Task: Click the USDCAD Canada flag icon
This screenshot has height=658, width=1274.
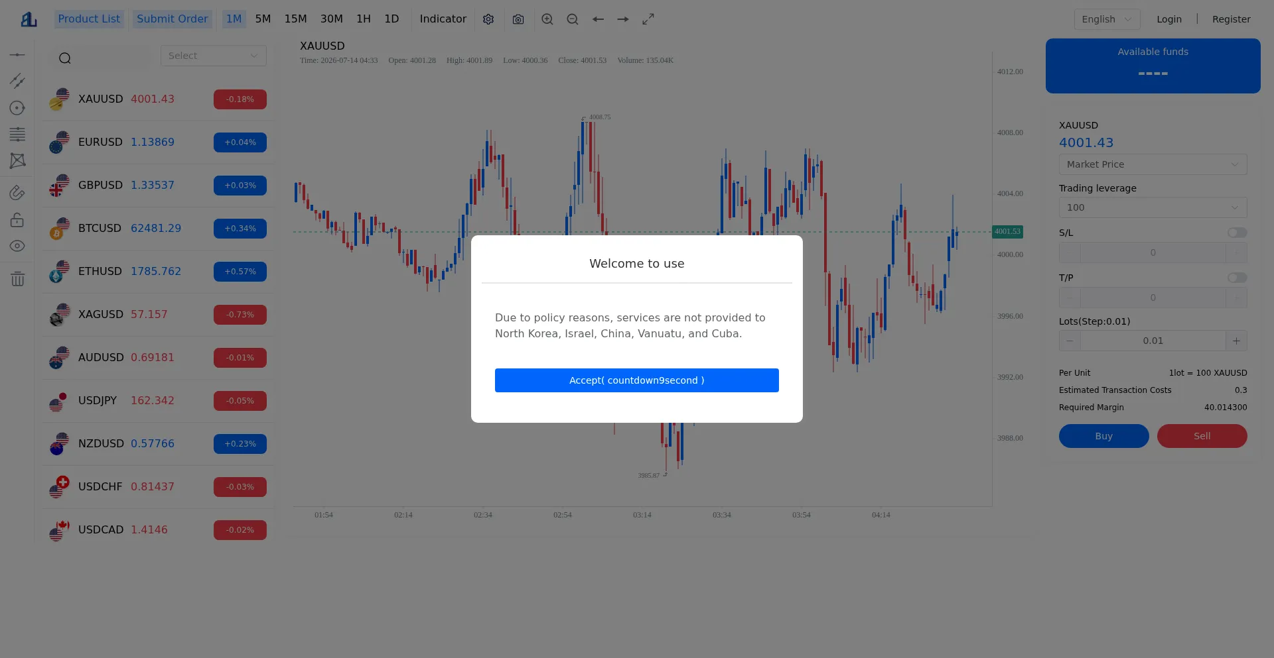Action: coord(59,530)
